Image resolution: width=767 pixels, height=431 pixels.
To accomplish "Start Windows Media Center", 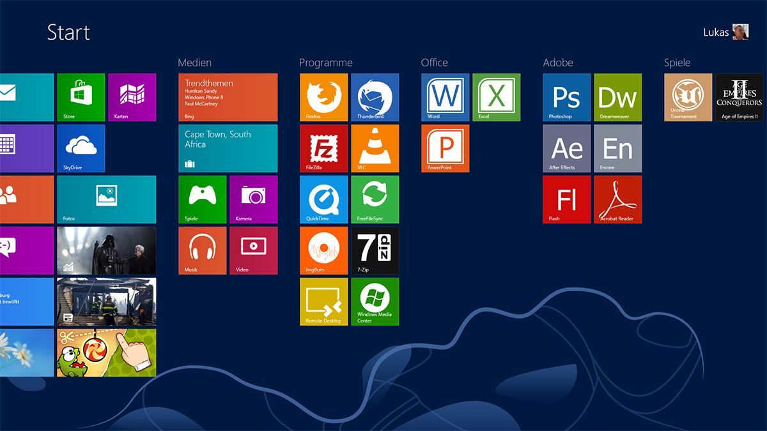I will coord(375,301).
